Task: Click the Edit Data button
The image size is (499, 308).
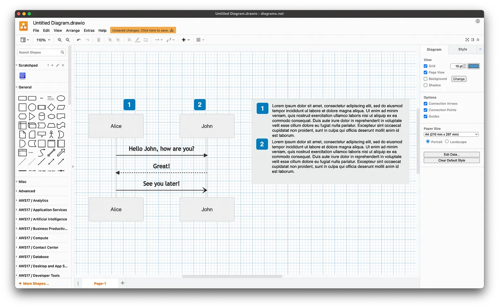Action: (451, 154)
